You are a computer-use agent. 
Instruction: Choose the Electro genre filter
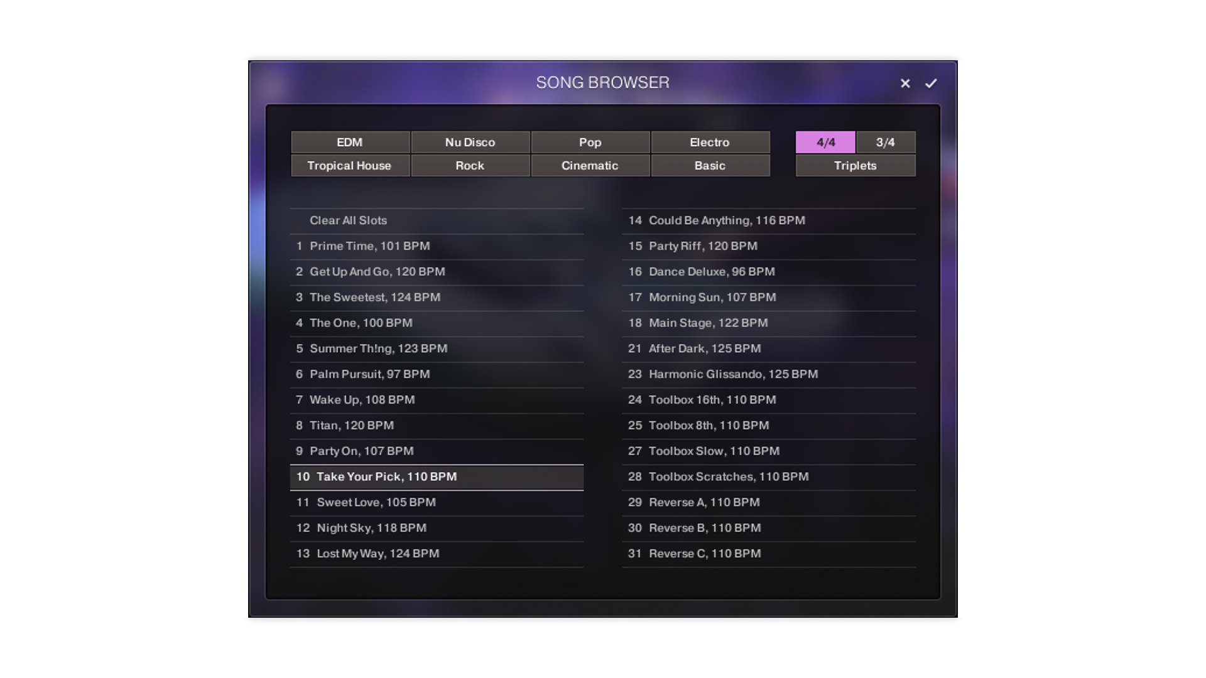click(710, 143)
